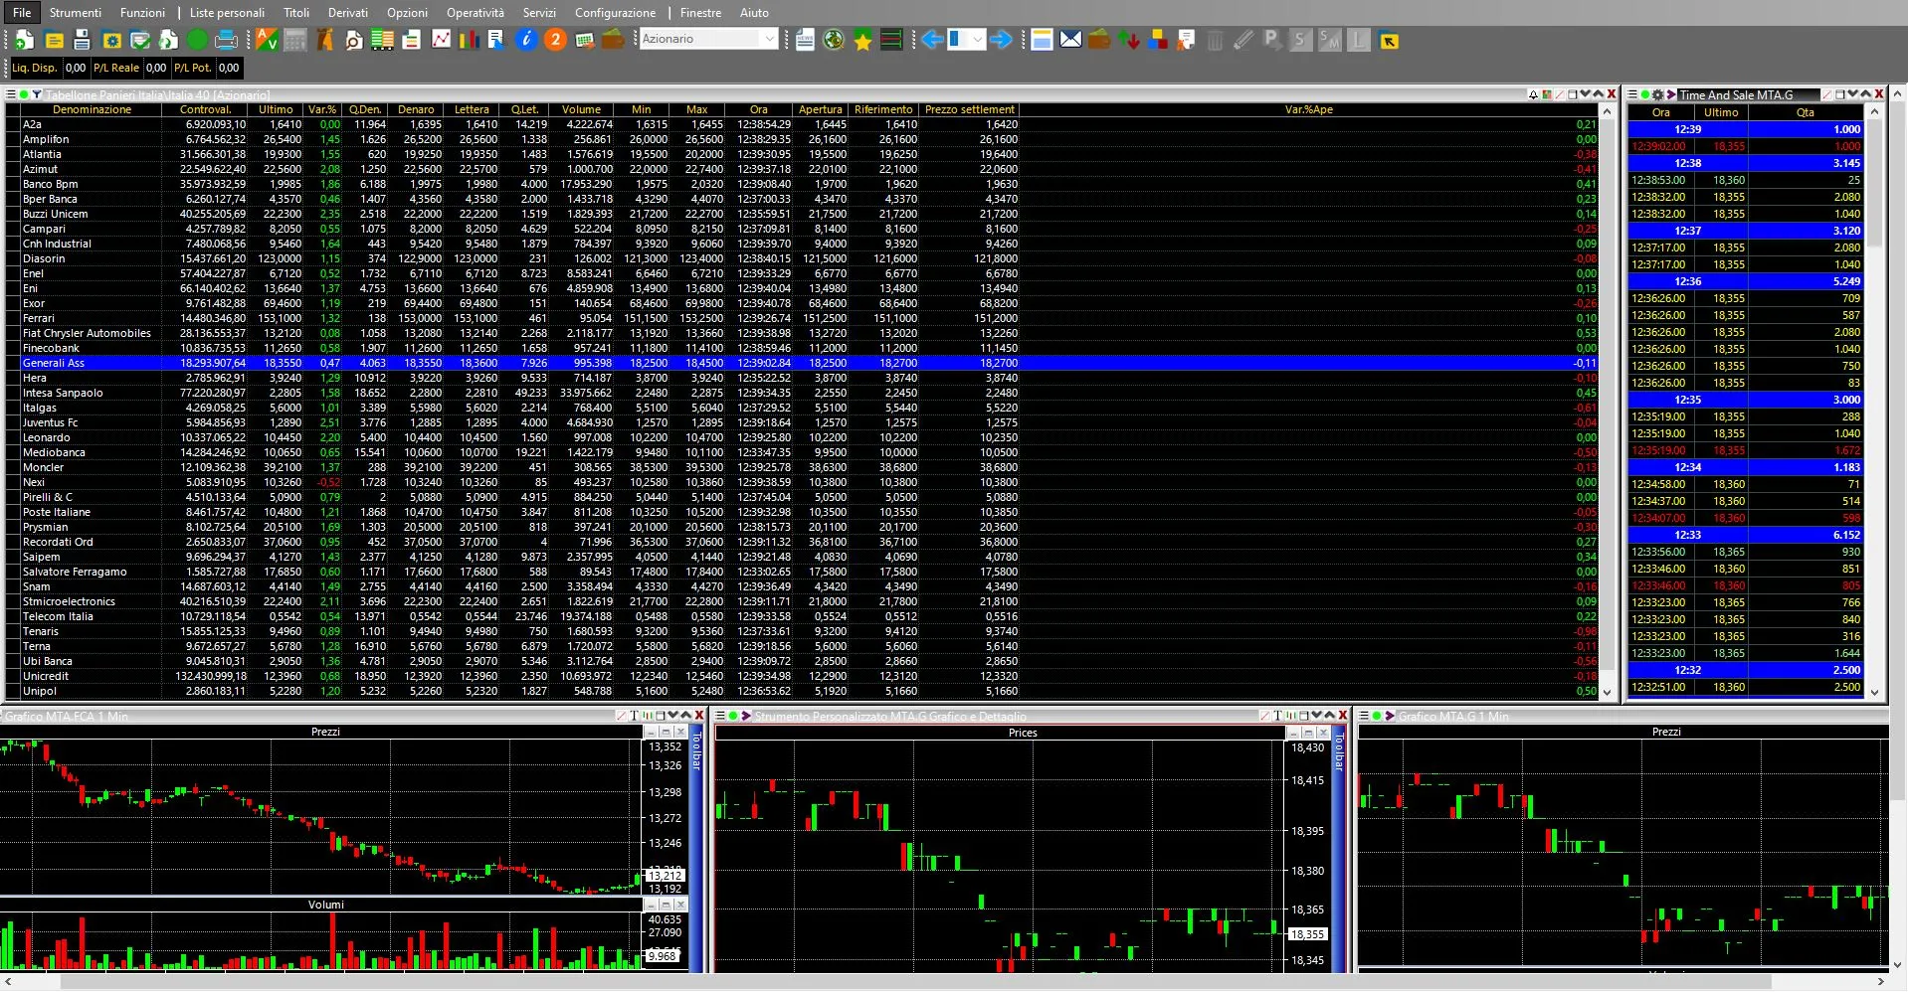Click the colored bar chart icon
The image size is (1908, 992).
click(x=469, y=40)
